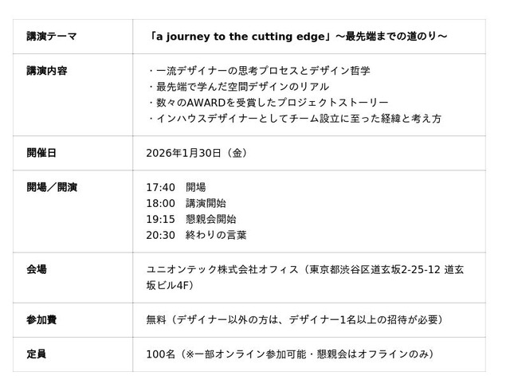This screenshot has width=510, height=391.
Task: Click the 17:40 開場 schedule entry
Action: coord(175,187)
